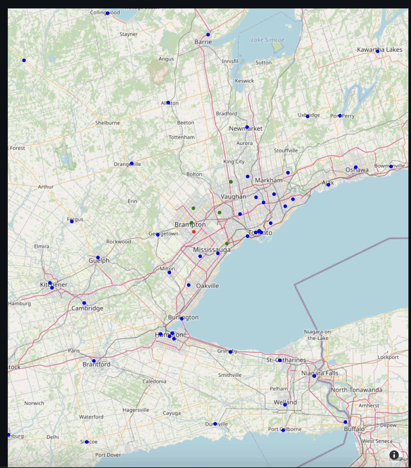
Task: Select the Uxbridge blue marker
Action: click(x=308, y=116)
